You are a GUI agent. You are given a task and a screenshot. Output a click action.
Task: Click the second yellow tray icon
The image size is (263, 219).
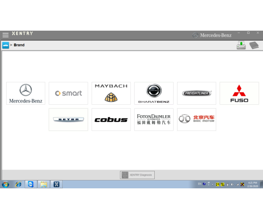(x=223, y=184)
